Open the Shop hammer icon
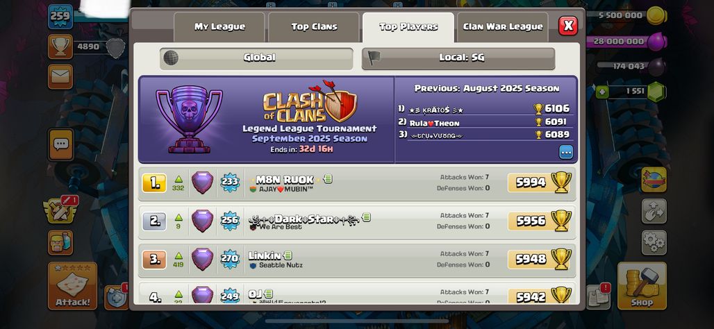The width and height of the screenshot is (714, 329). click(642, 285)
